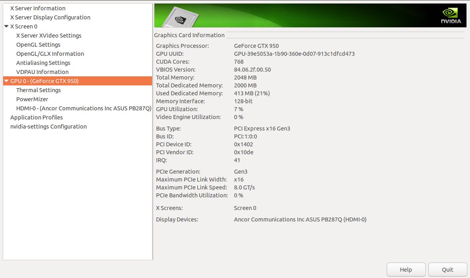Click Bus Type value PCI Express x16 Gen3

(x=262, y=129)
